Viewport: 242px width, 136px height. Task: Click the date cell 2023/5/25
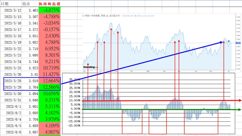pos(11,68)
